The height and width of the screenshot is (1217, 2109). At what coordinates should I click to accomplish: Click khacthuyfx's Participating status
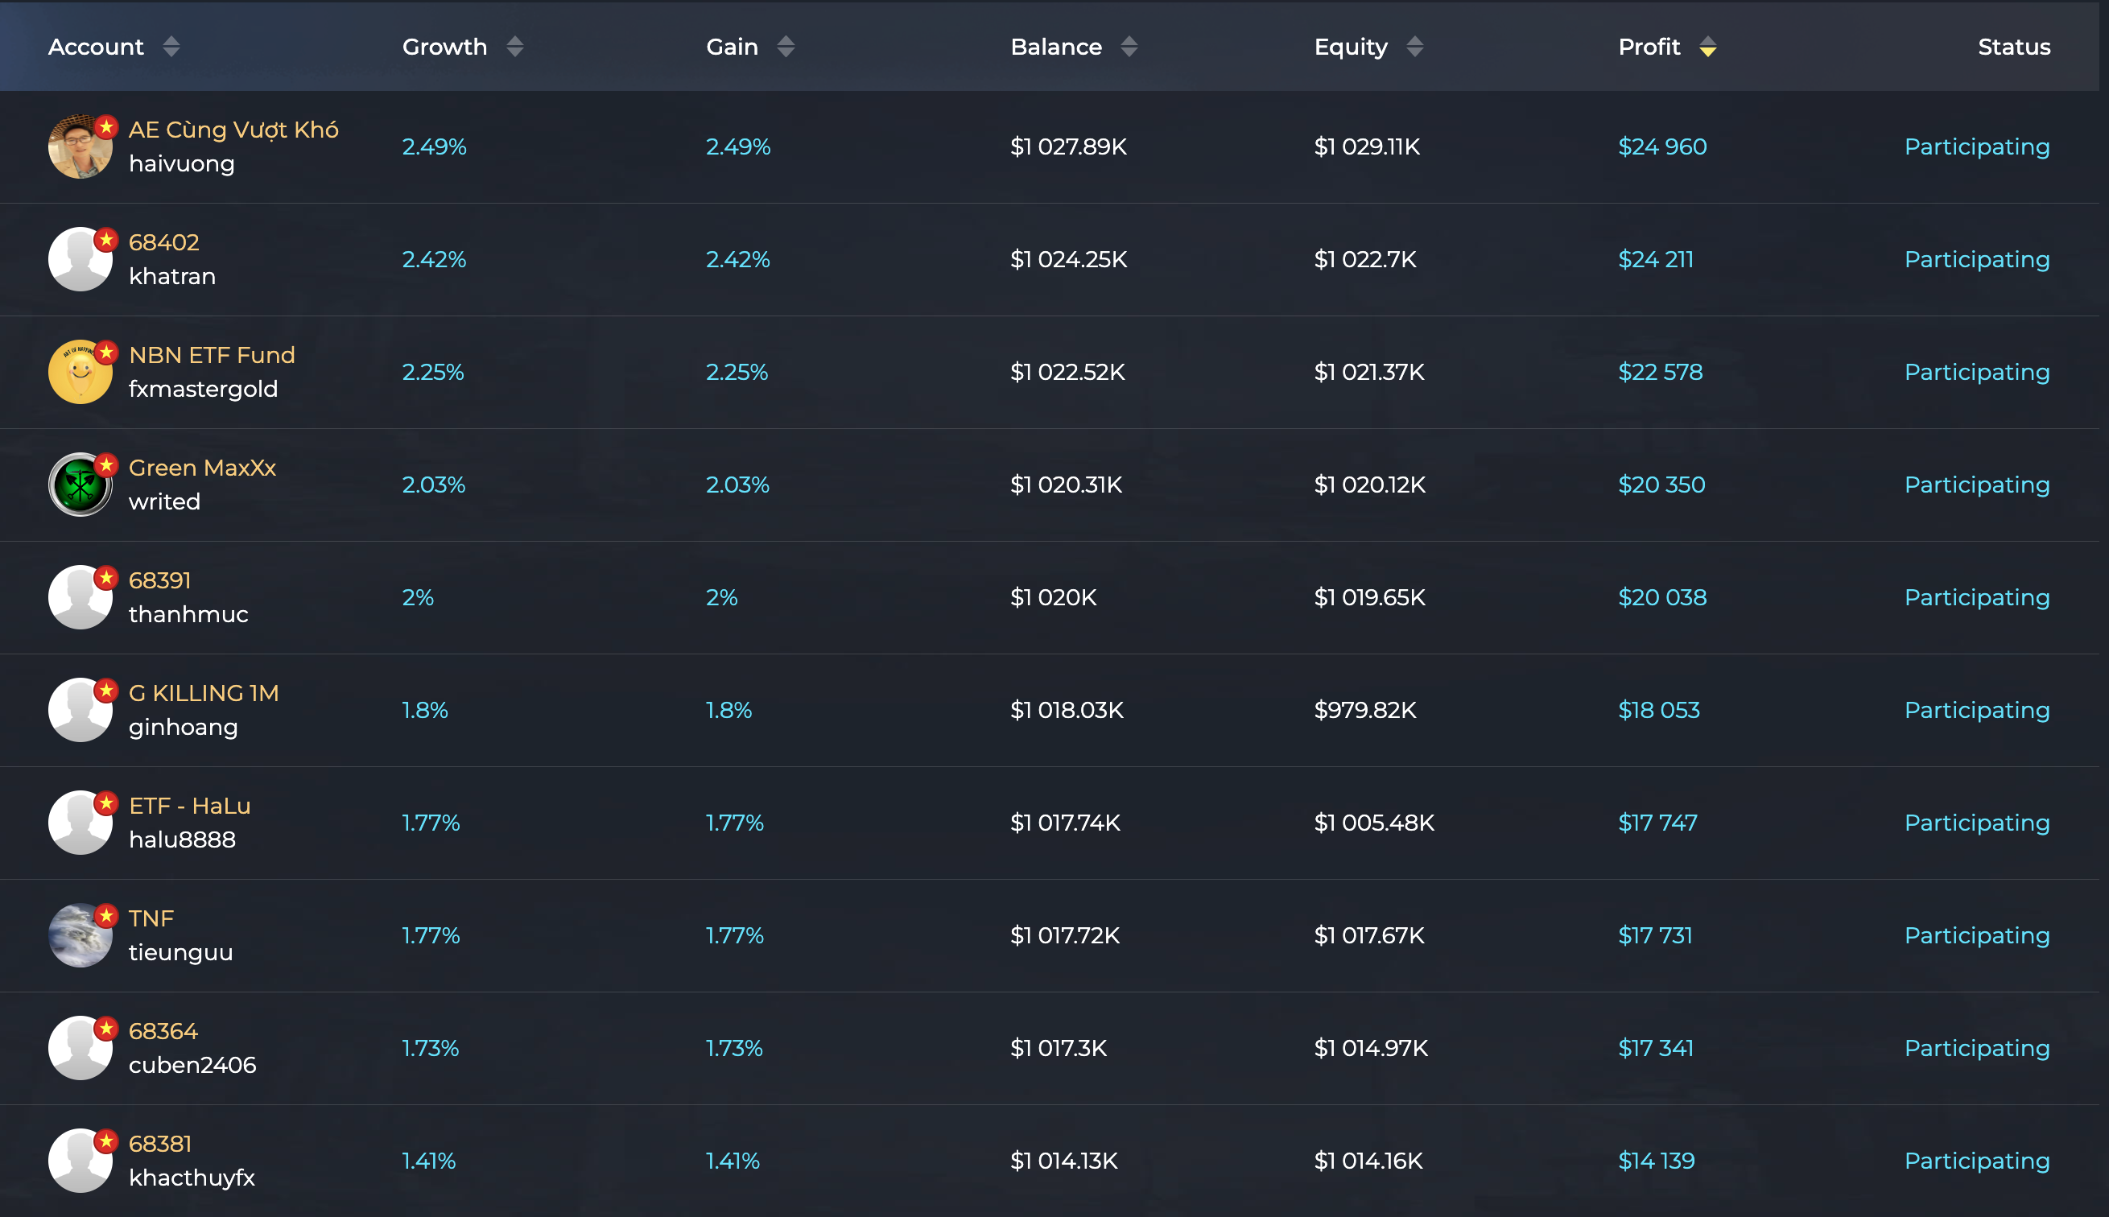tap(1978, 1161)
